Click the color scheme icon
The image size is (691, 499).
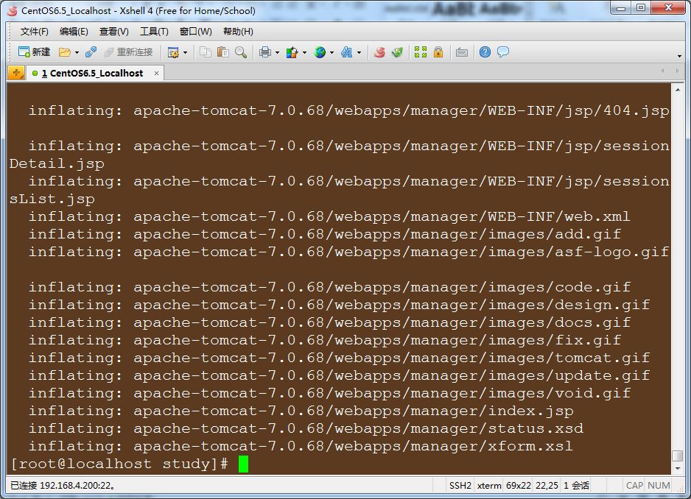[x=292, y=53]
